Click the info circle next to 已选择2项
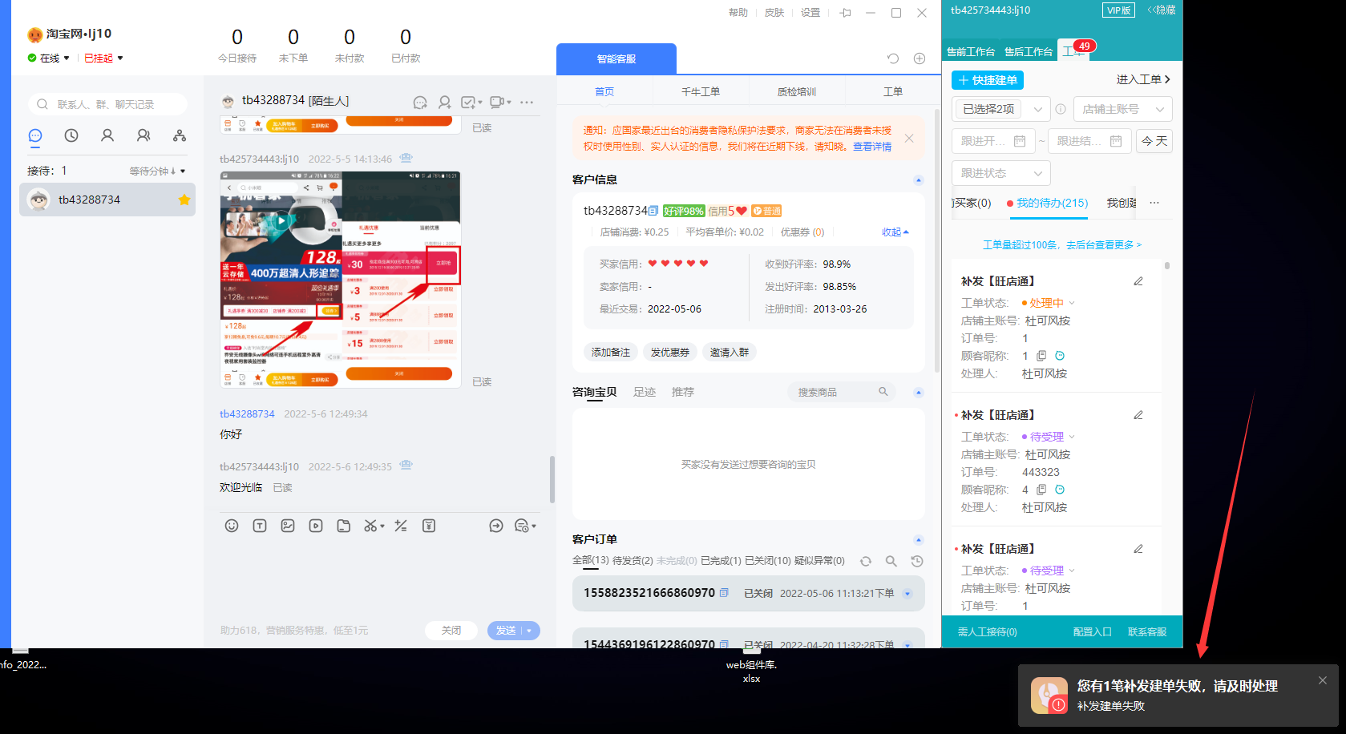 click(1061, 109)
